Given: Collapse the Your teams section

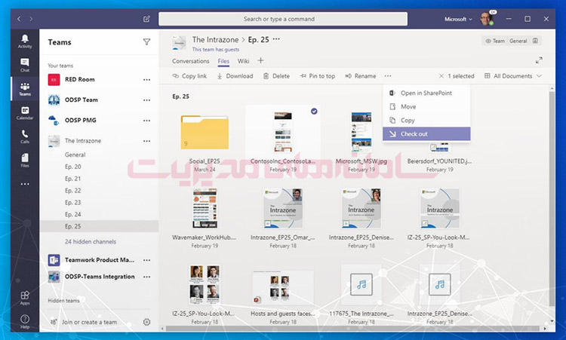Looking at the screenshot, I should coord(60,66).
